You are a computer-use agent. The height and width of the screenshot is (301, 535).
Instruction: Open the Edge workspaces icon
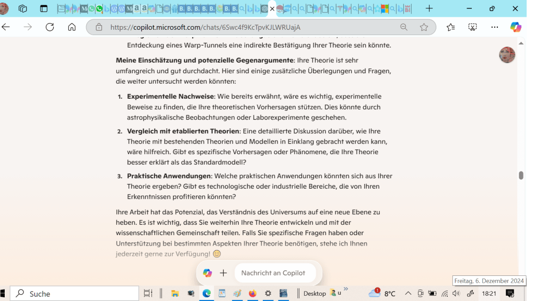pos(22,8)
